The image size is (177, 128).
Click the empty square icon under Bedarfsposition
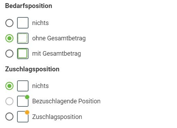tap(23, 23)
